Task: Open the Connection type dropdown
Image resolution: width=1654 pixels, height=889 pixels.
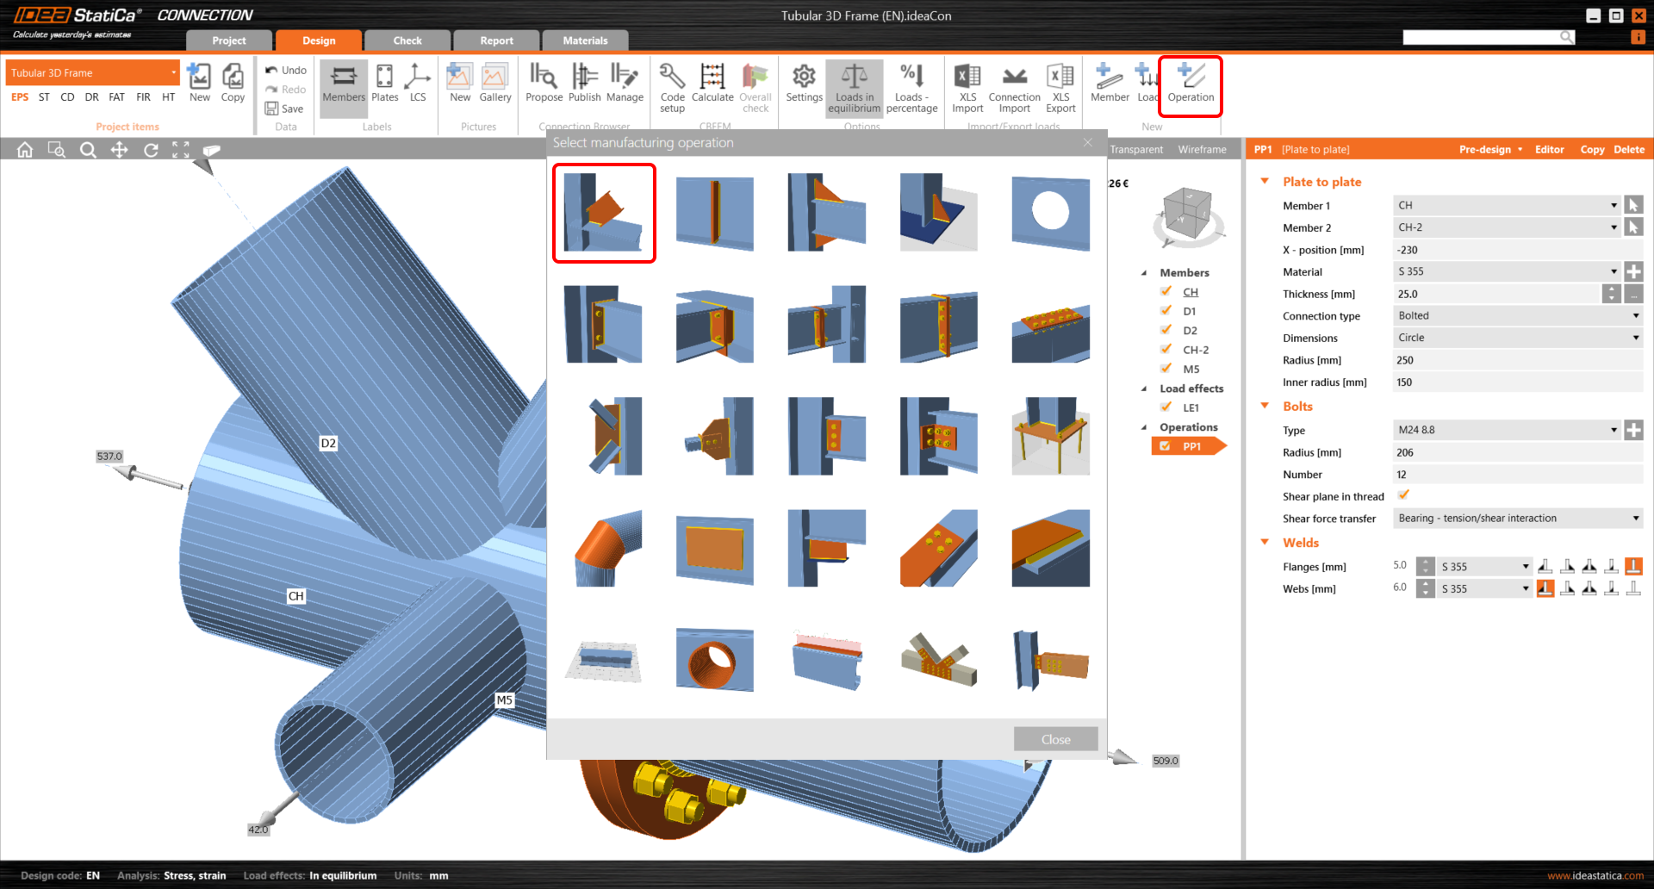Action: (x=1517, y=316)
